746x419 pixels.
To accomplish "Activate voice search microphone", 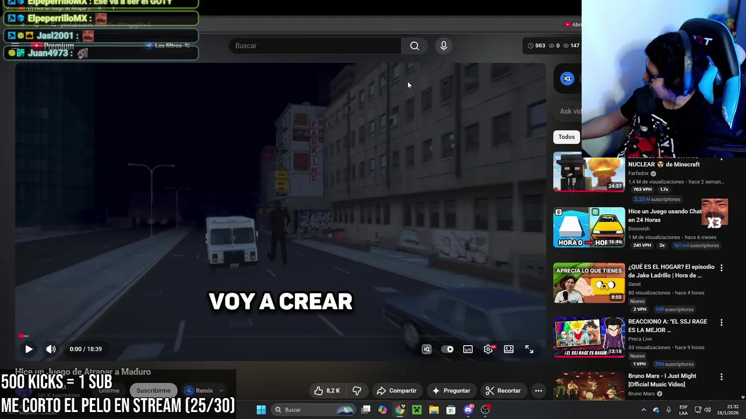I will pos(444,46).
